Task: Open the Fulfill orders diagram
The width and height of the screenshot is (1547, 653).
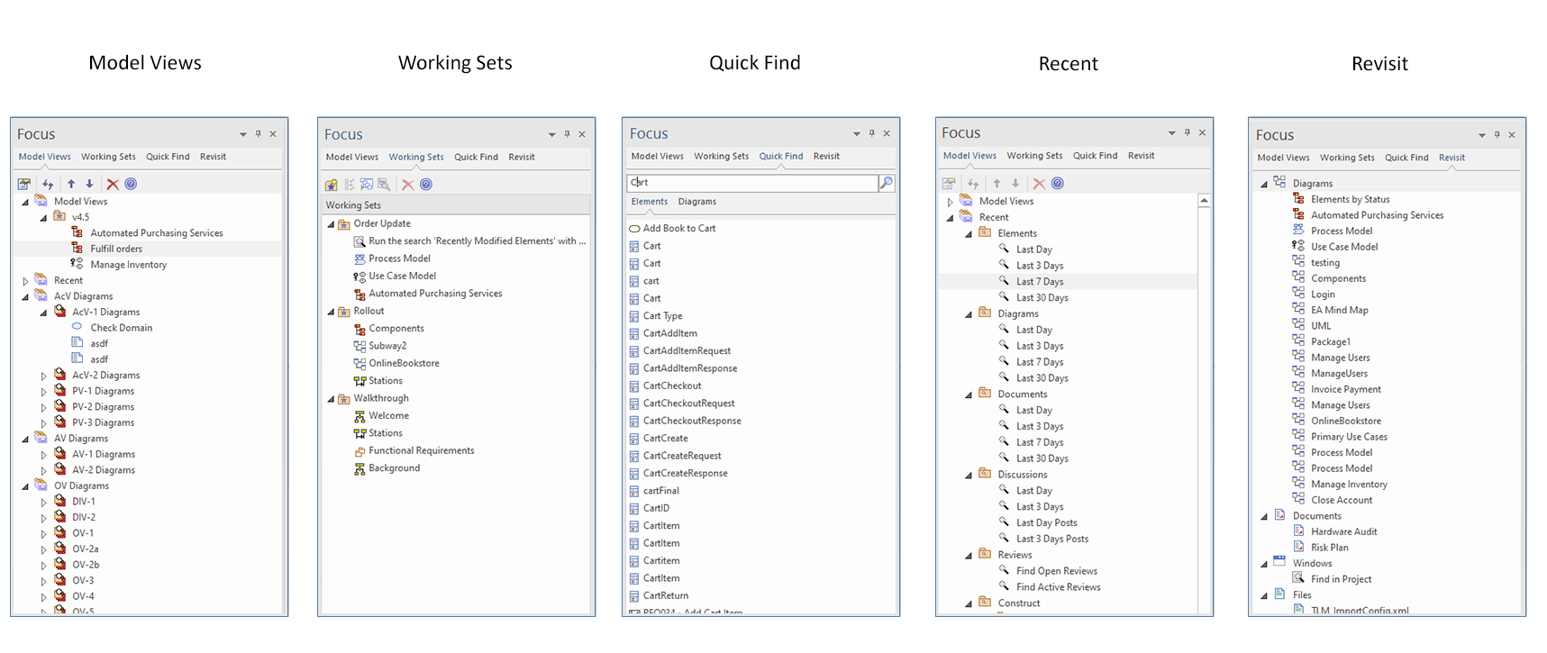Action: click(116, 249)
